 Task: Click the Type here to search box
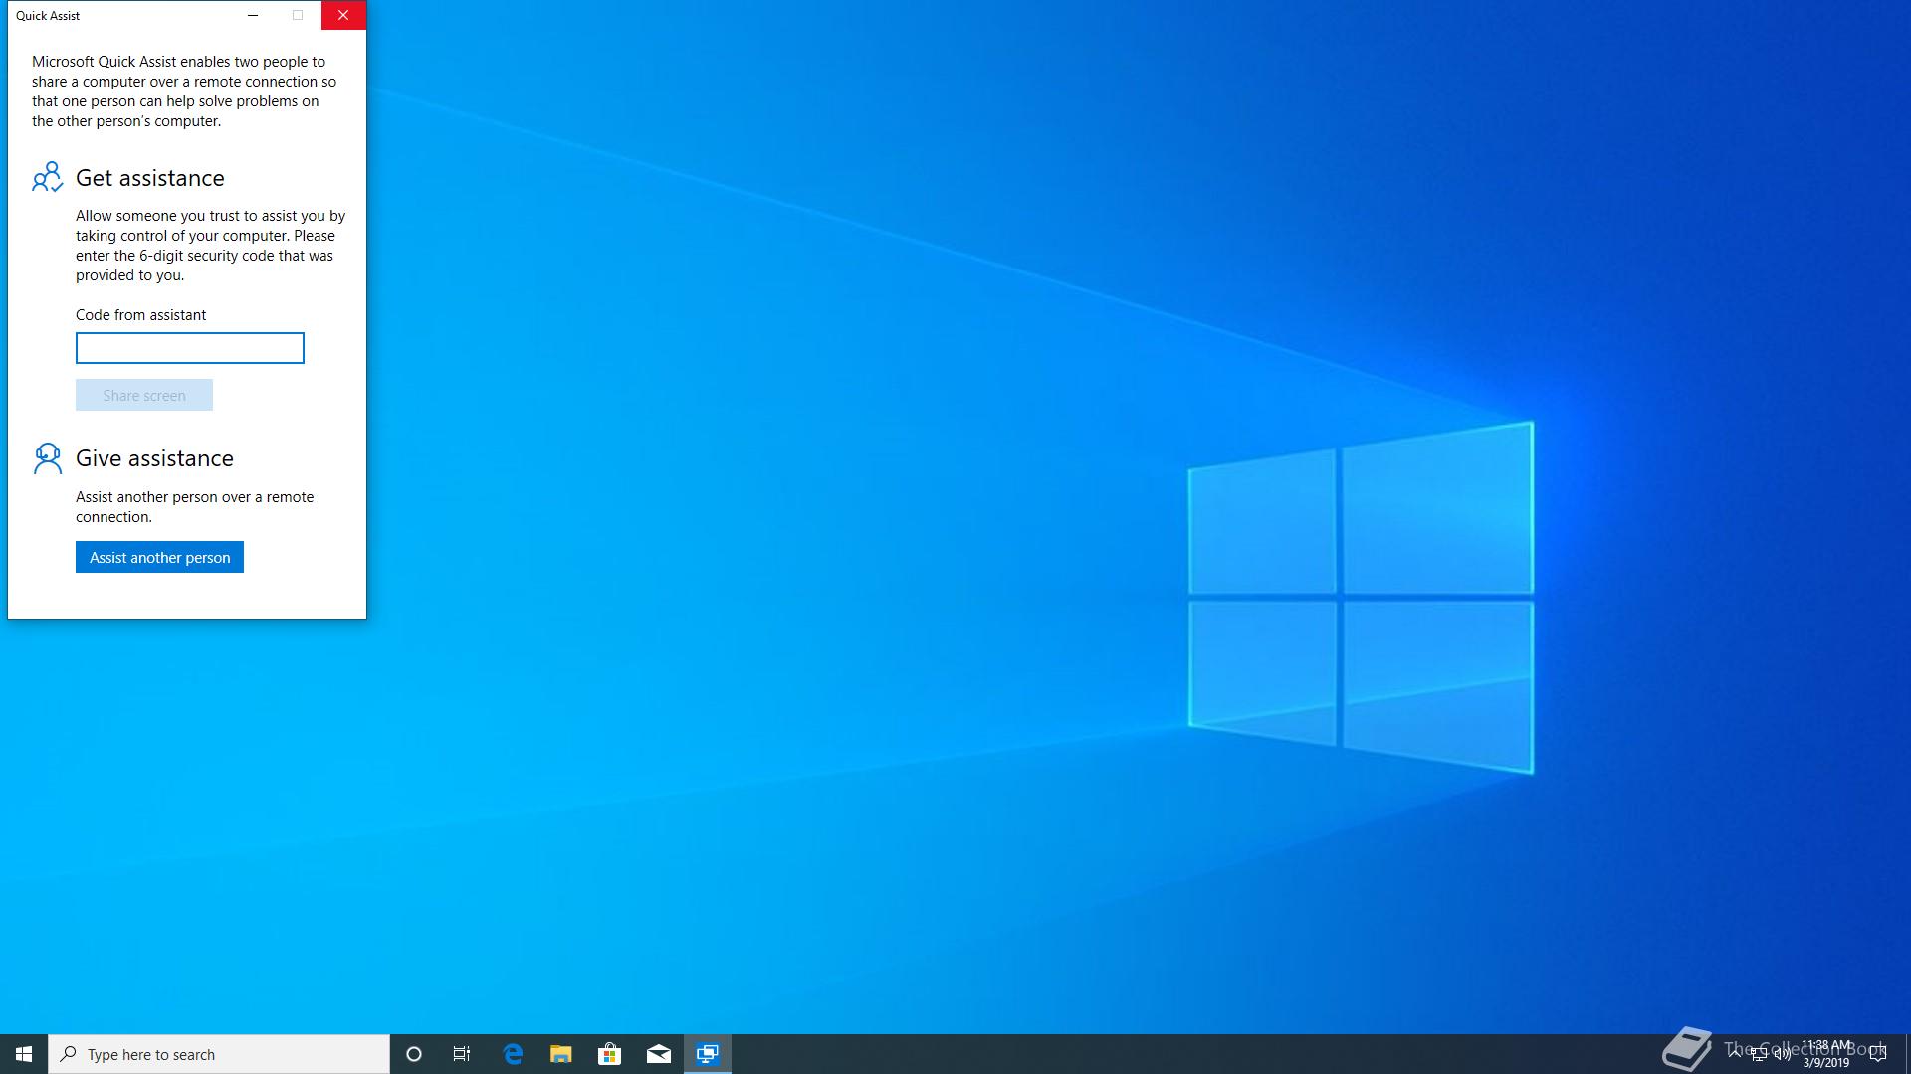click(219, 1054)
